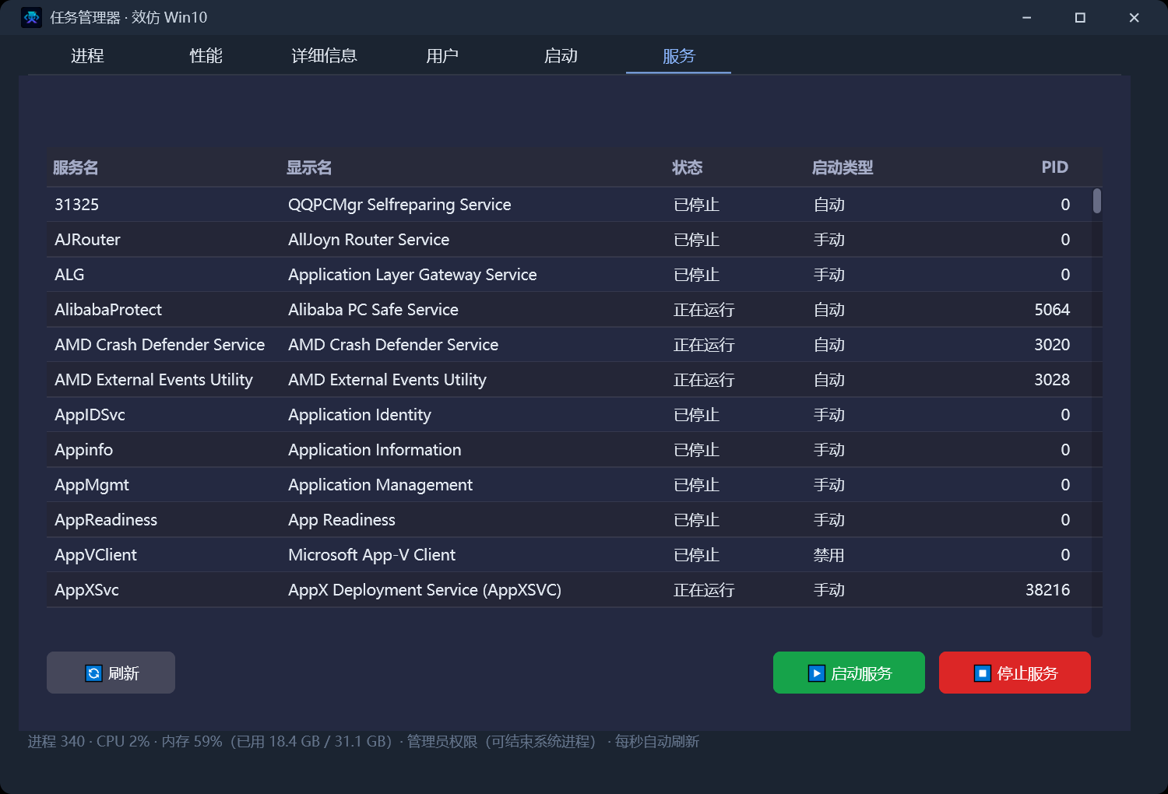The height and width of the screenshot is (794, 1168).
Task: Click the play icon on 启动服务 button
Action: [x=816, y=673]
